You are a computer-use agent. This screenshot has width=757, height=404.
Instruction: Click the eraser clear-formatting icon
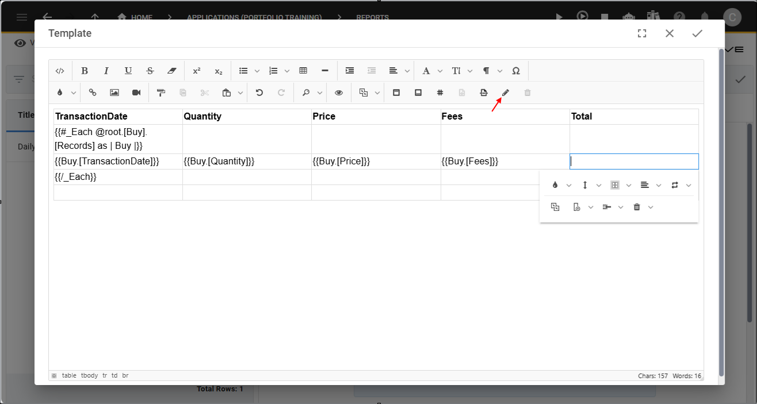tap(171, 71)
